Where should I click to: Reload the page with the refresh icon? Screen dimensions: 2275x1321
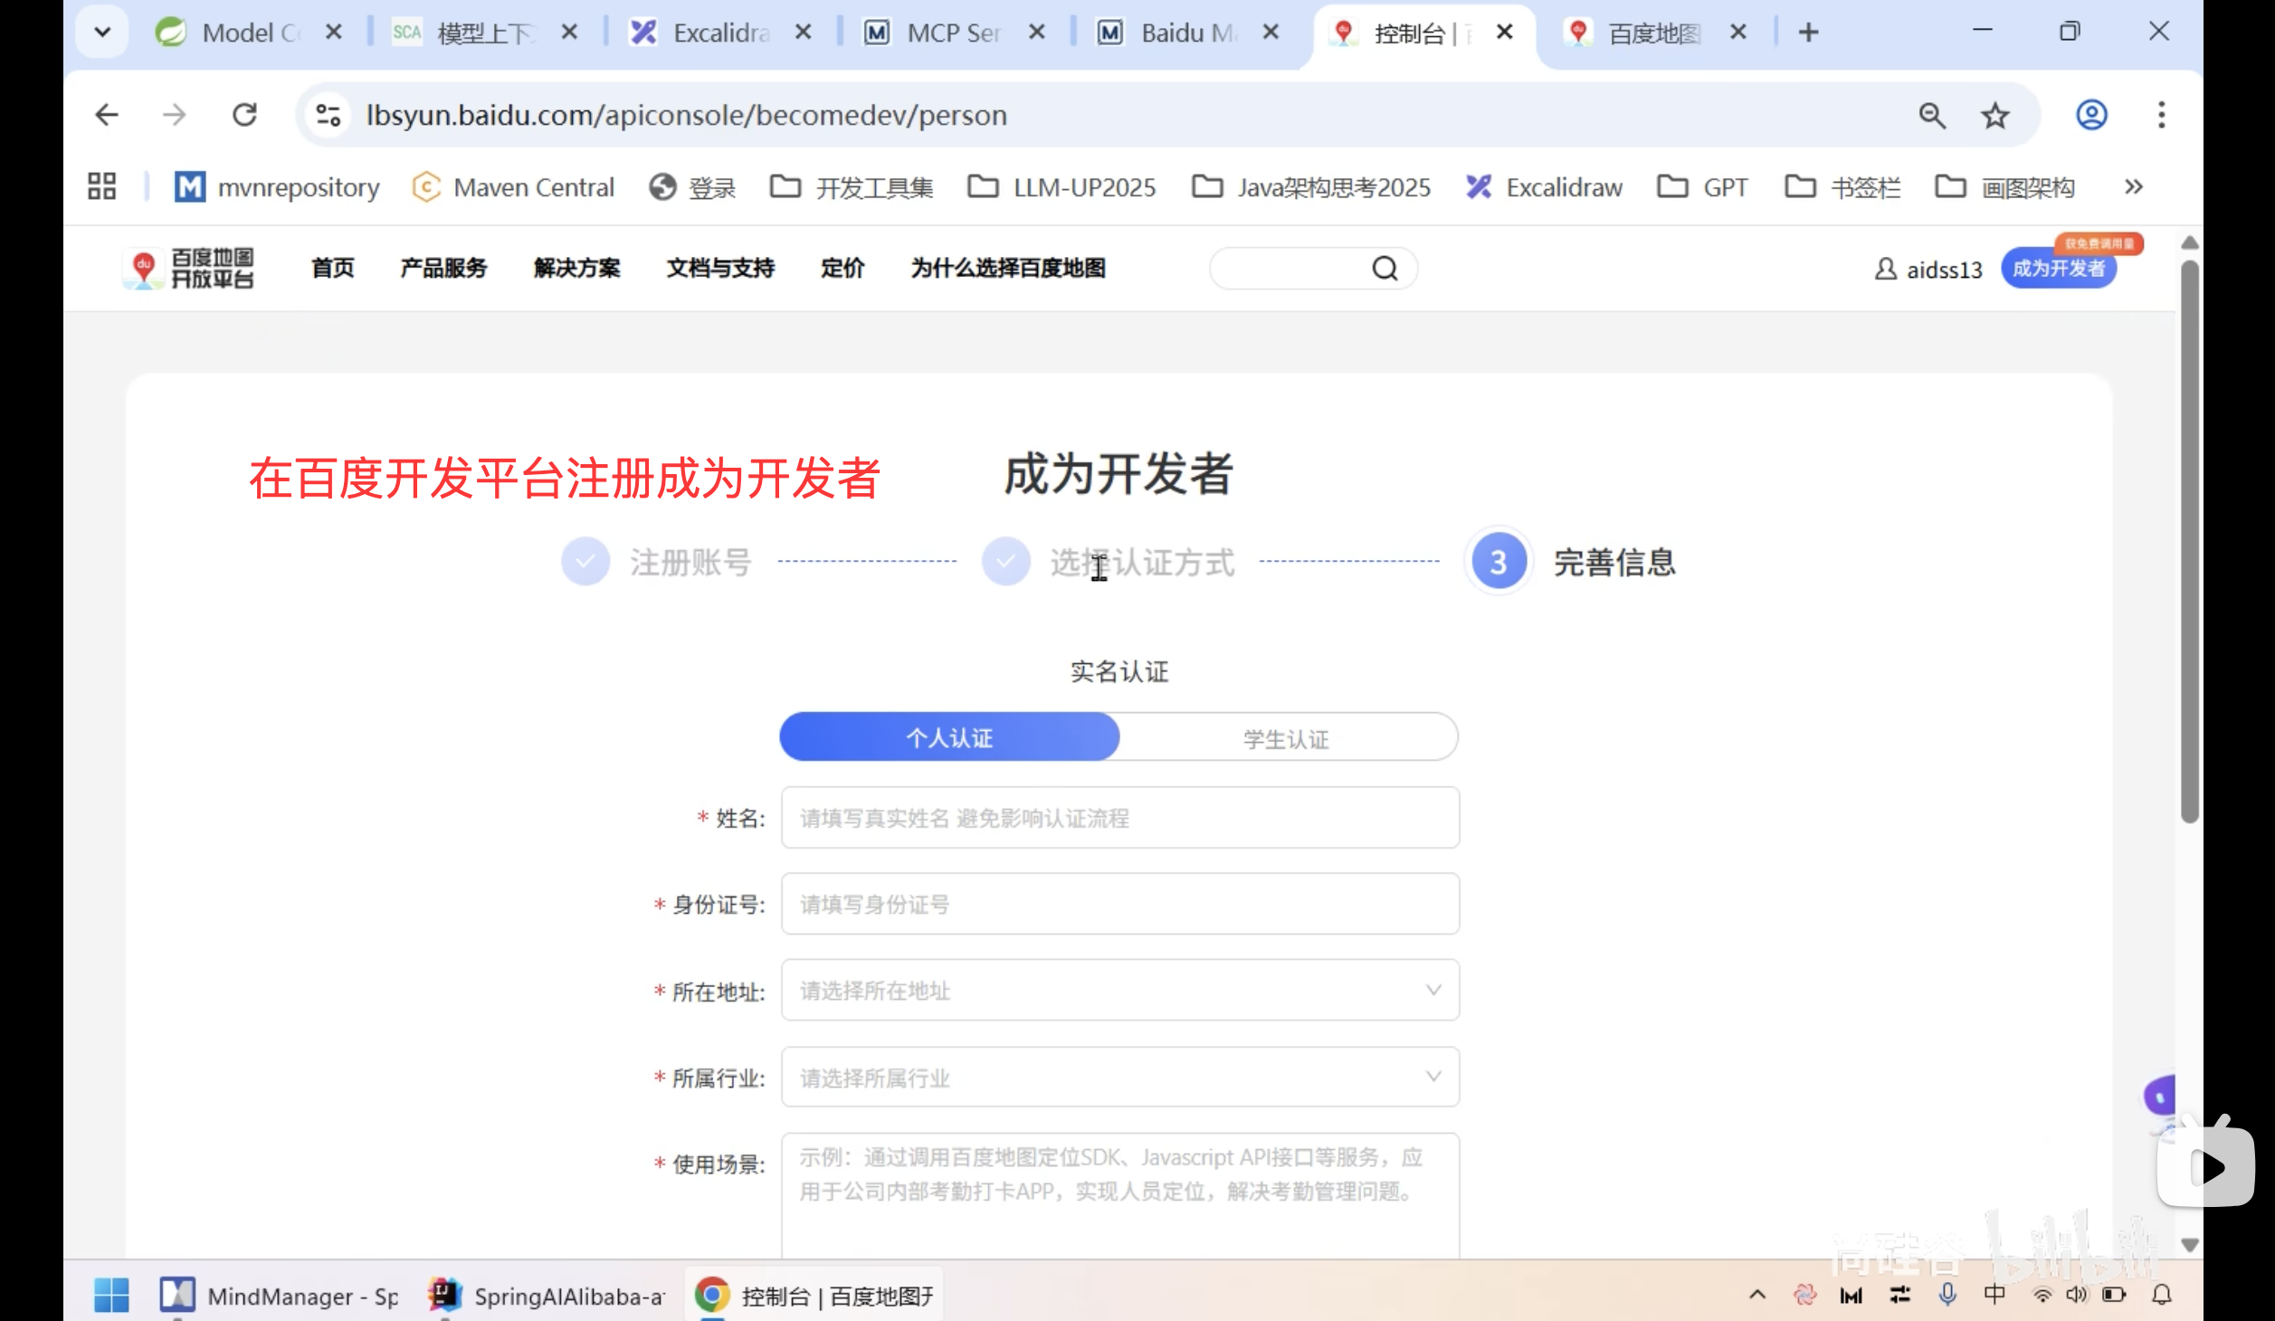coord(245,115)
